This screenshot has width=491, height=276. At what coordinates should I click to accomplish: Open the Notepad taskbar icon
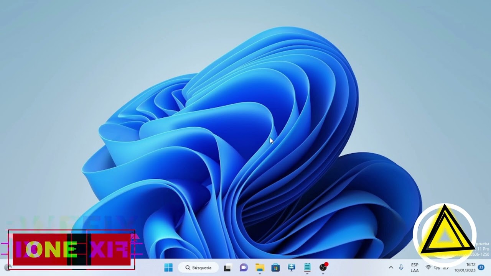pos(307,268)
